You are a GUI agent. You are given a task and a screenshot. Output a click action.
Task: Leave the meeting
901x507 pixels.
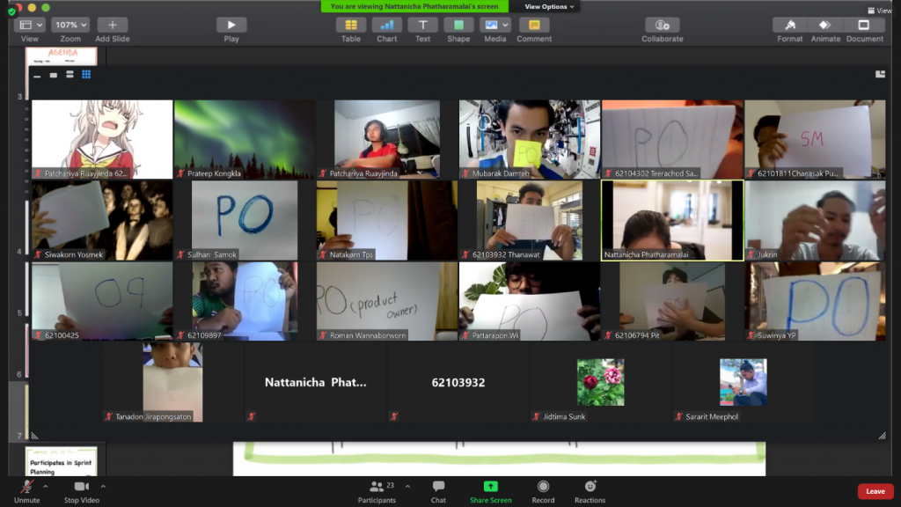pos(875,491)
